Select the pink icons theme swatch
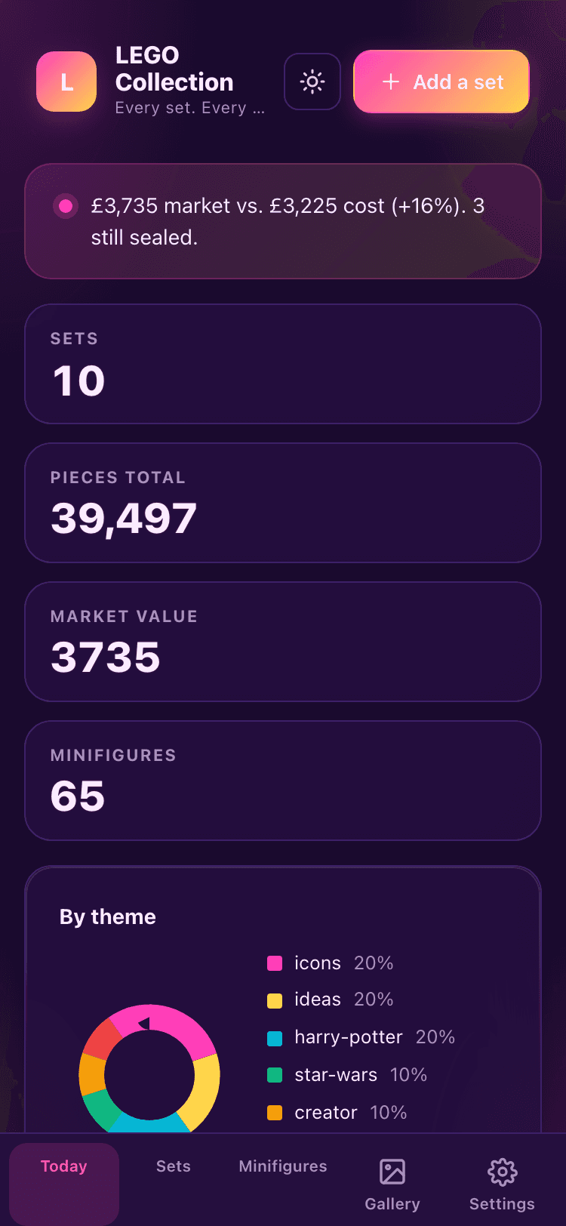This screenshot has height=1226, width=566. 275,963
